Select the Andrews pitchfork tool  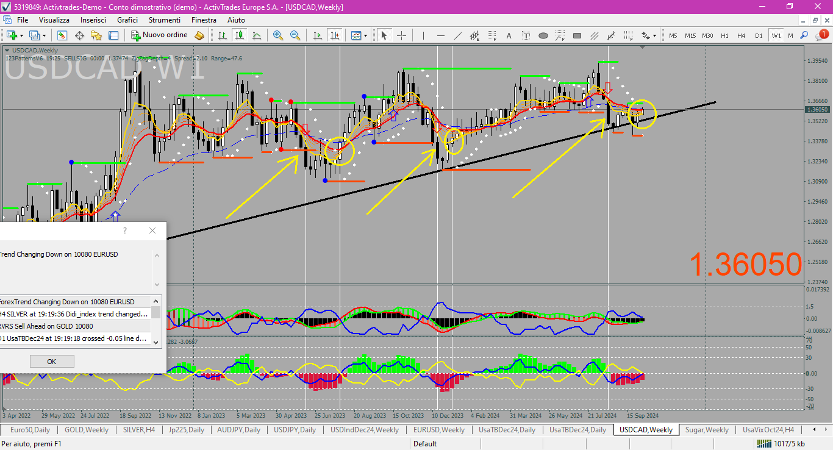tap(595, 35)
